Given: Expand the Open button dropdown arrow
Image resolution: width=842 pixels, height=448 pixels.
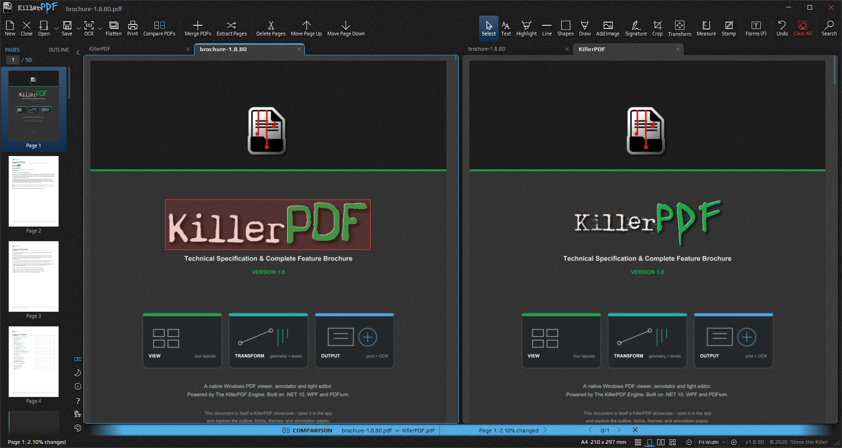Looking at the screenshot, I should pos(56,29).
